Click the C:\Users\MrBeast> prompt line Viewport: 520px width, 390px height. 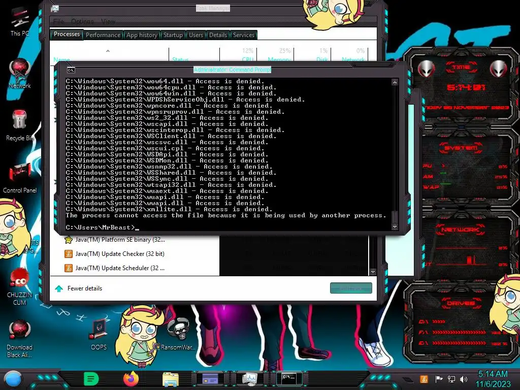103,227
